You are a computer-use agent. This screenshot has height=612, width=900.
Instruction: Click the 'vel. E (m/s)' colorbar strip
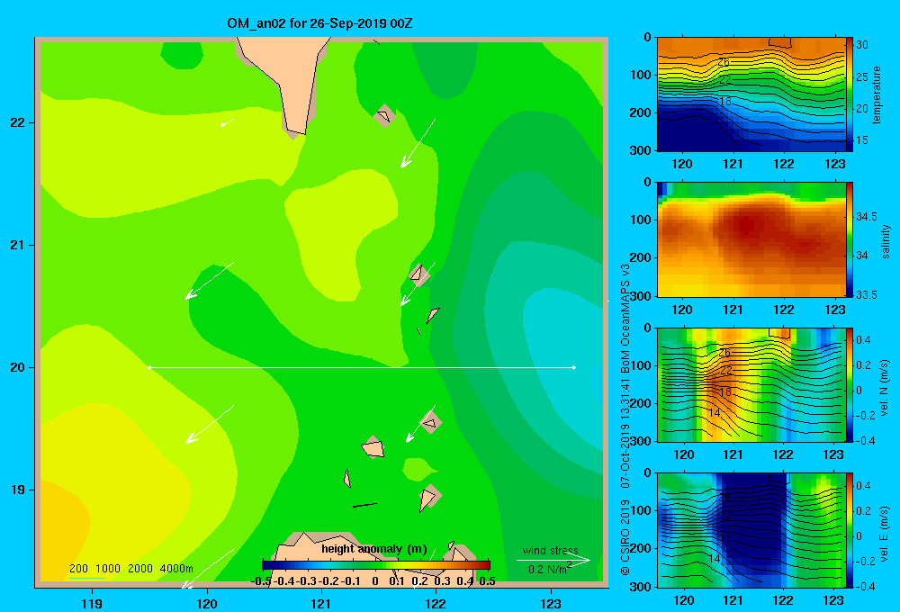point(850,530)
